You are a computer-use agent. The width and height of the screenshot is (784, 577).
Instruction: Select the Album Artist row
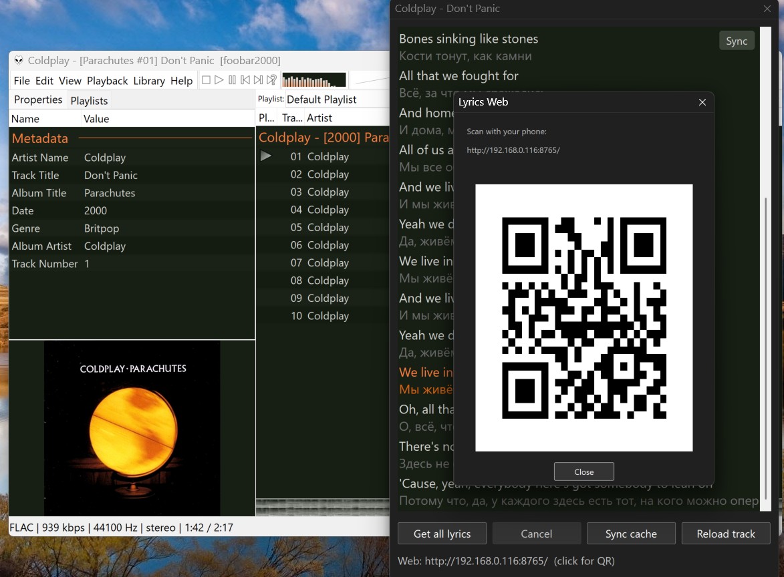coord(132,246)
